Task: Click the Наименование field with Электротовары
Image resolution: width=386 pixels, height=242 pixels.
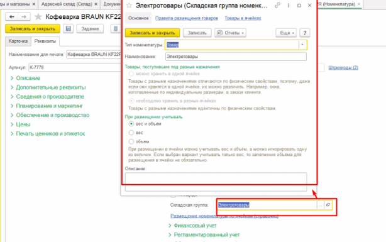Action: [236, 57]
